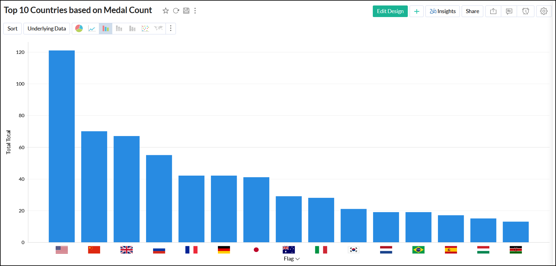556x266 pixels.
Task: Open the export icon menu
Action: click(493, 11)
